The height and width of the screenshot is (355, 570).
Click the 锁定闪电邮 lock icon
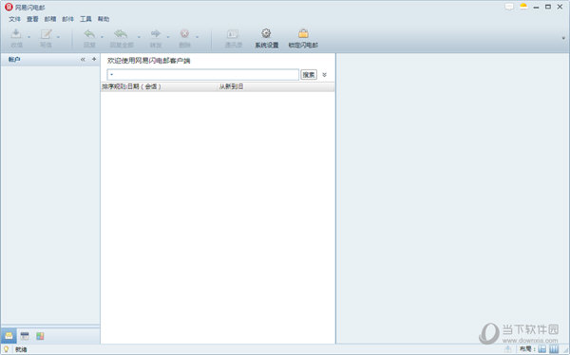(x=303, y=33)
